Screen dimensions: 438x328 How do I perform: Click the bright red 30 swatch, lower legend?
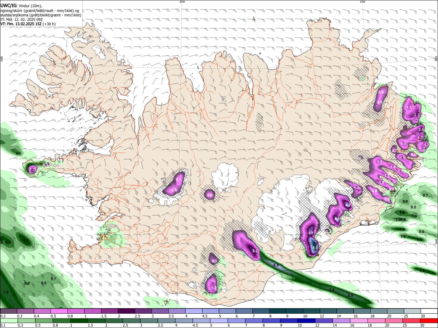point(429,321)
